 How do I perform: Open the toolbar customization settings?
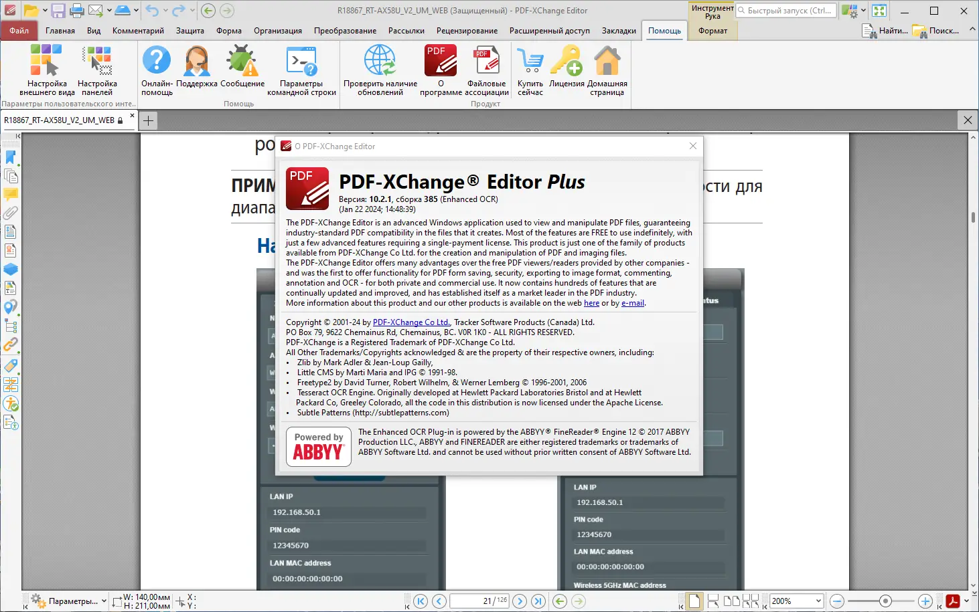pyautogui.click(x=97, y=70)
